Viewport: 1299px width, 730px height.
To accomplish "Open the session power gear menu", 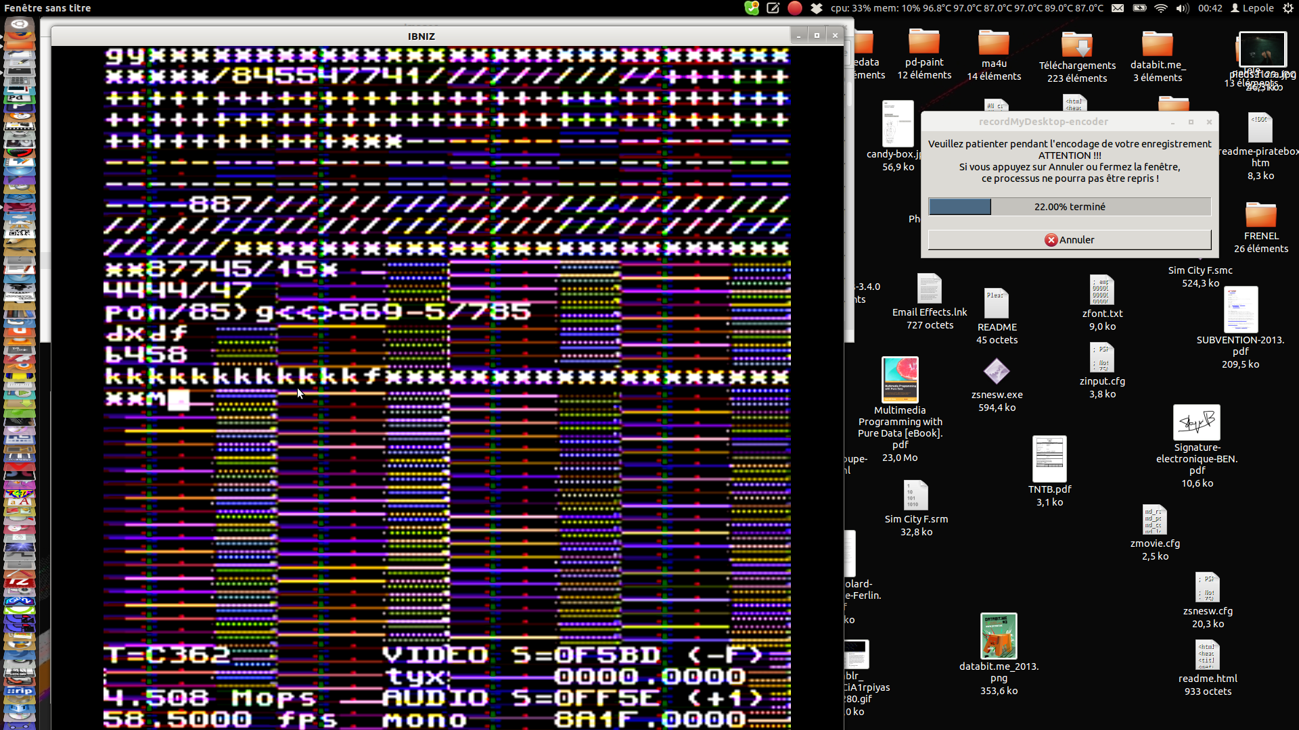I will pyautogui.click(x=1287, y=8).
